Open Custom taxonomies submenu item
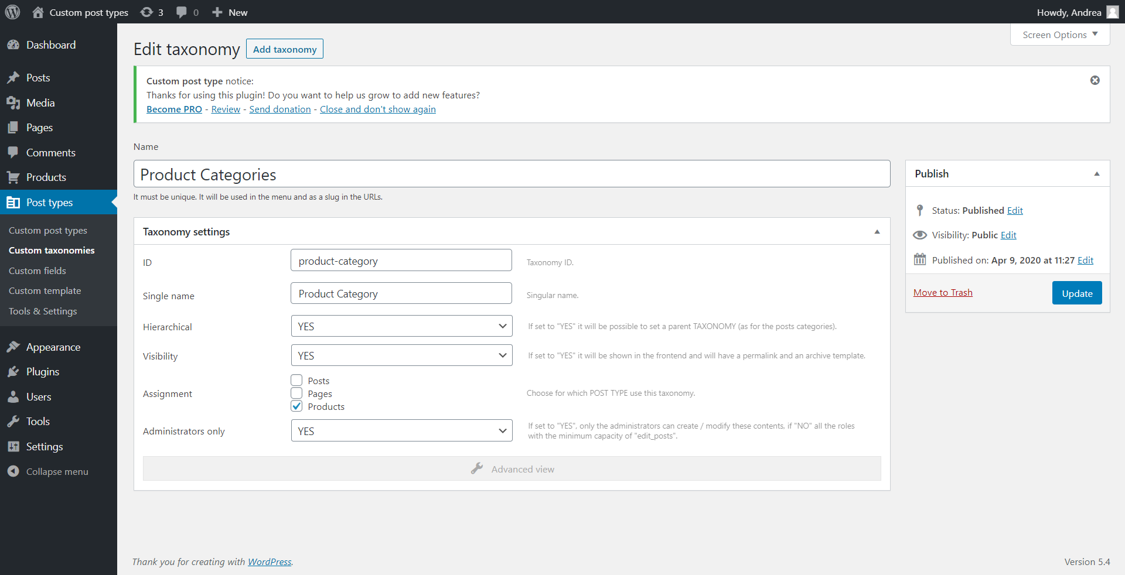Viewport: 1125px width, 575px height. [52, 251]
